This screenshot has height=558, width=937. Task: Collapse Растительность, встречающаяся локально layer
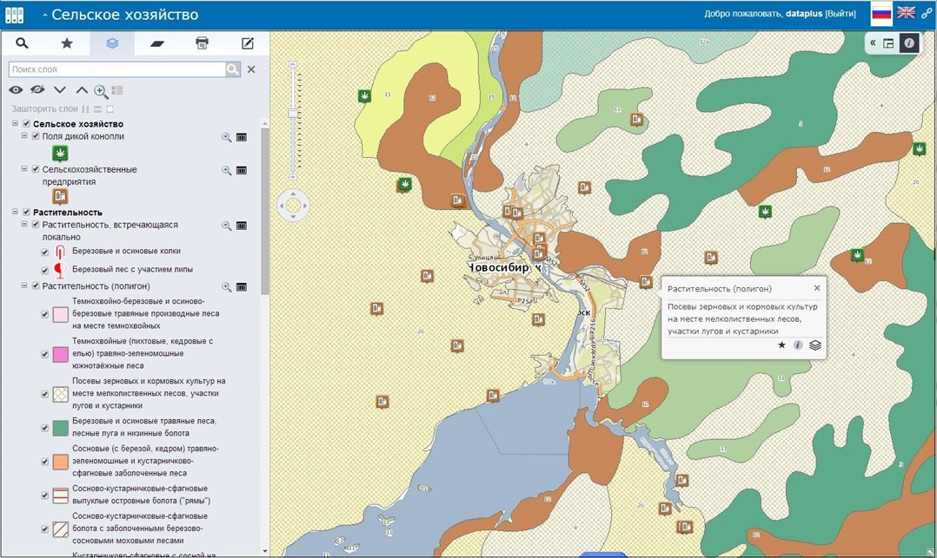click(x=24, y=225)
